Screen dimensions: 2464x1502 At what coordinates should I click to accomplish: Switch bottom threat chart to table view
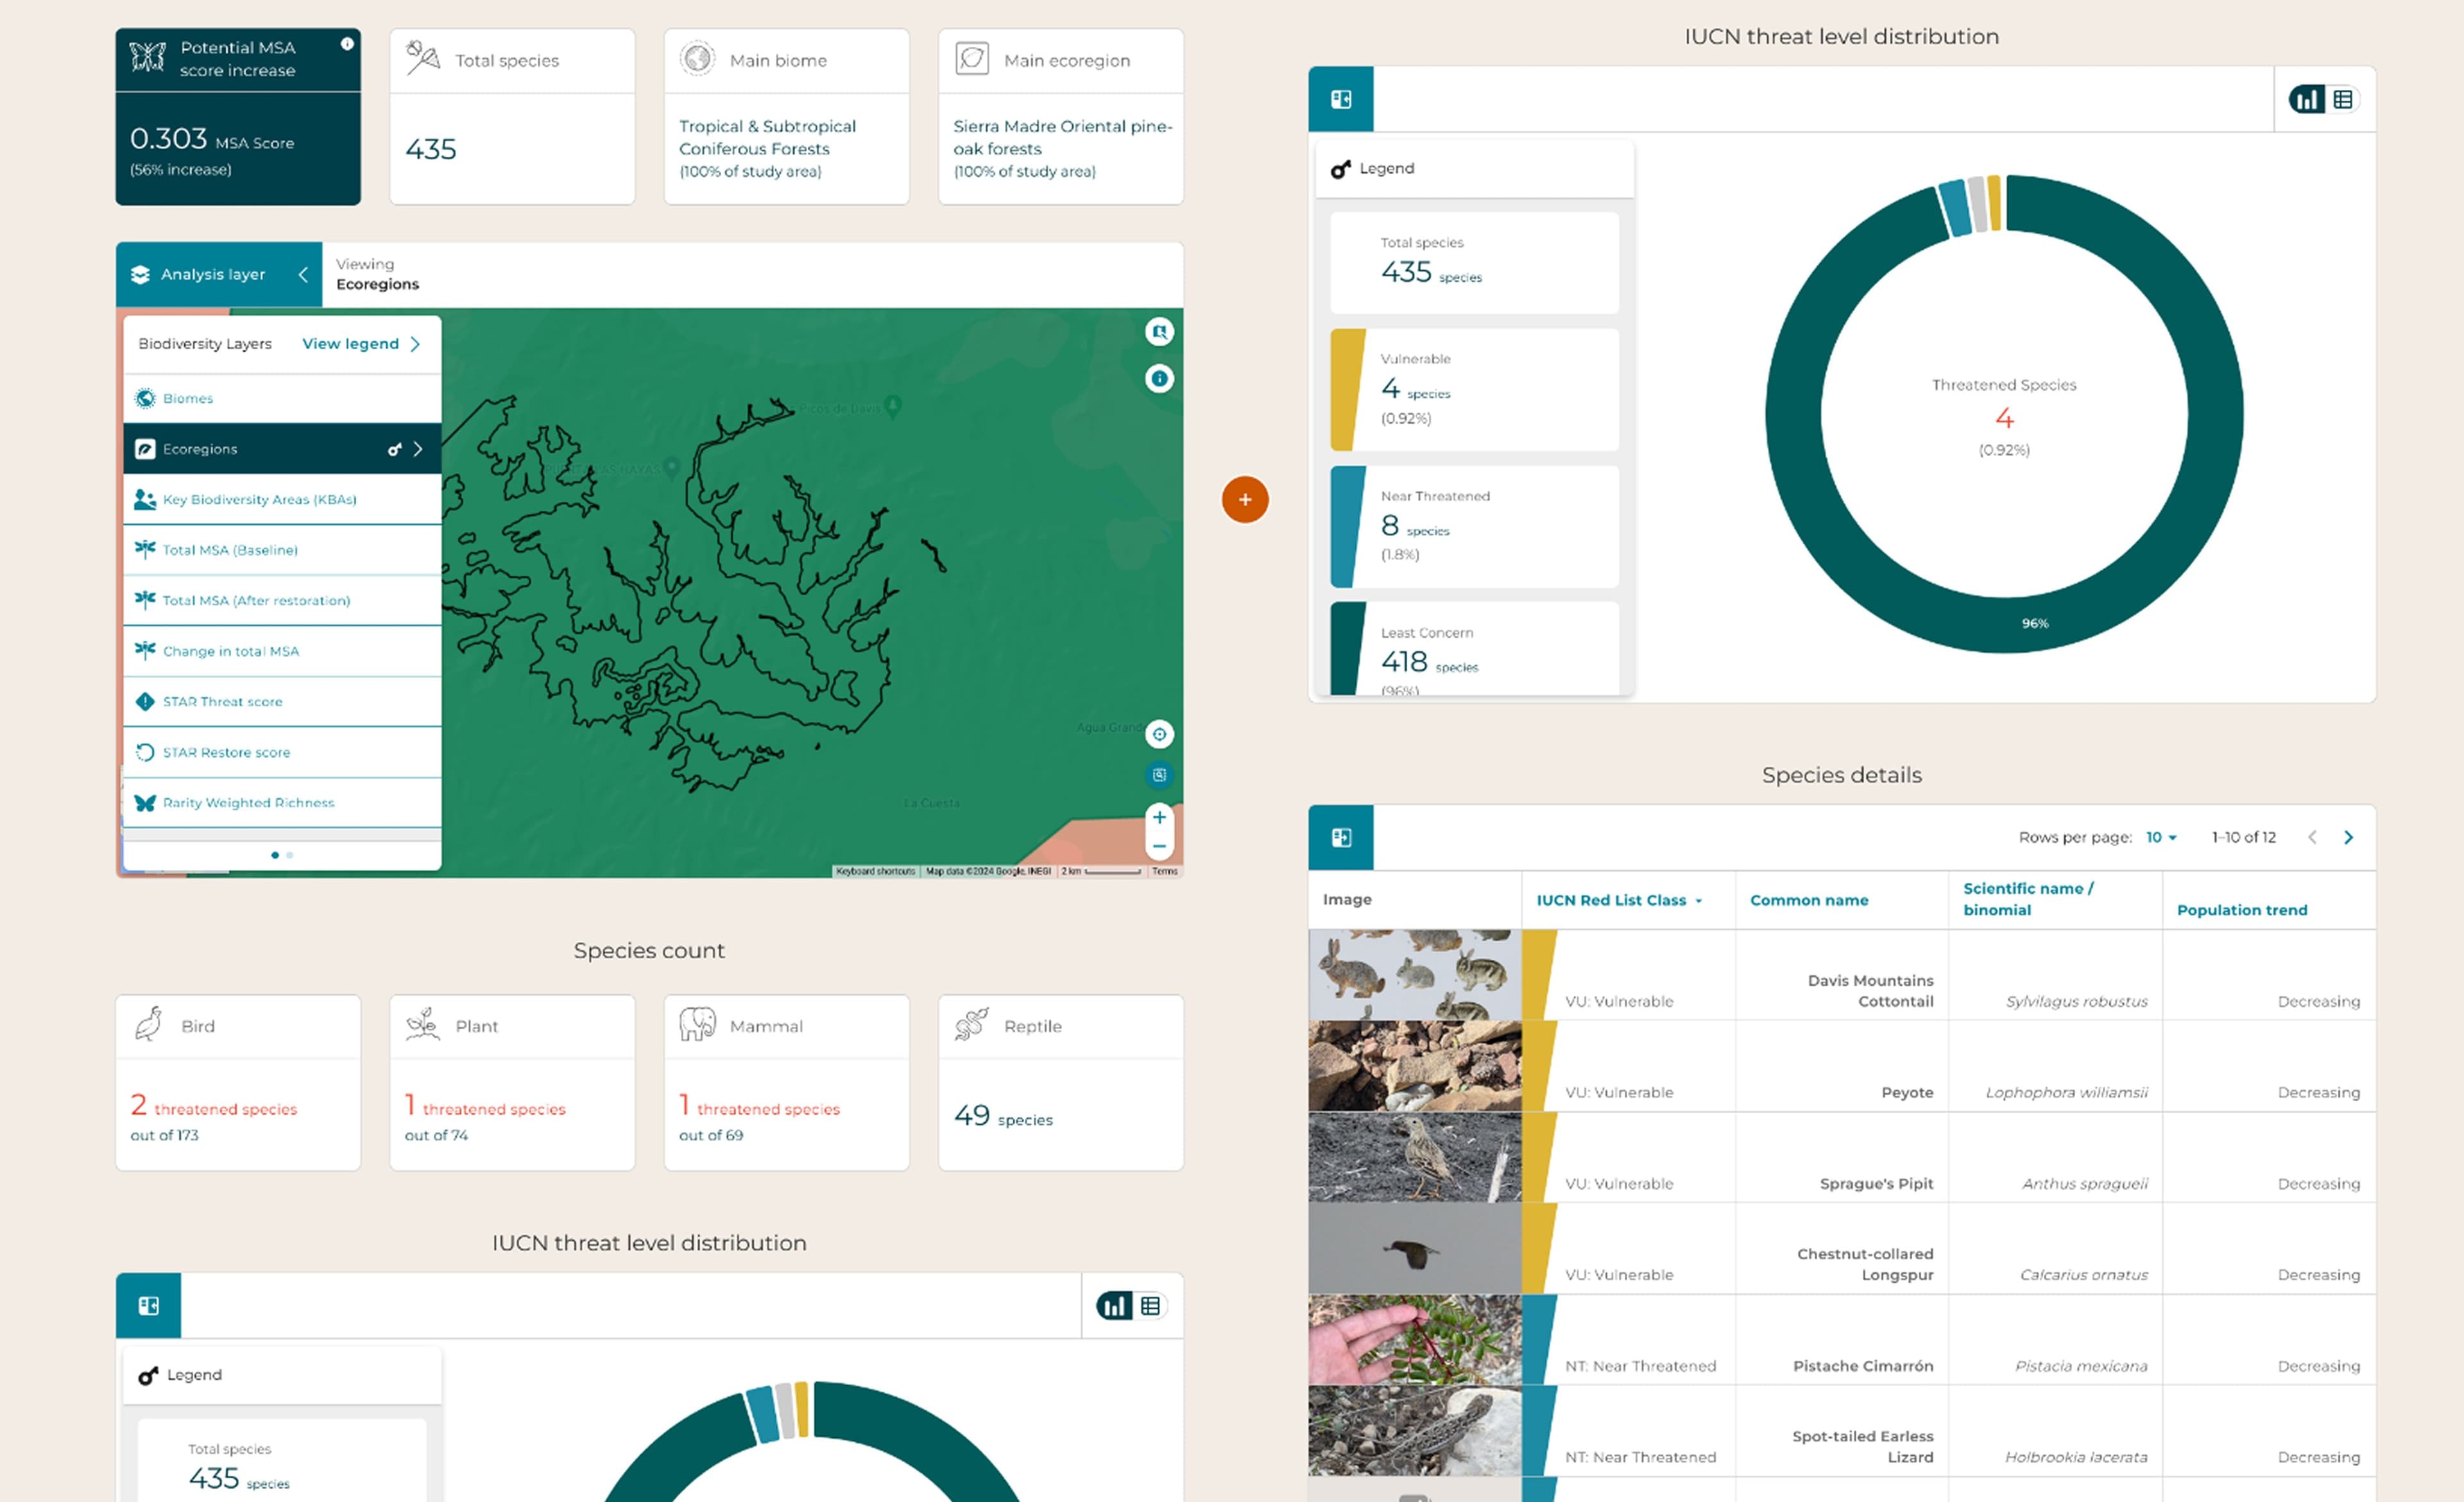click(1150, 1306)
